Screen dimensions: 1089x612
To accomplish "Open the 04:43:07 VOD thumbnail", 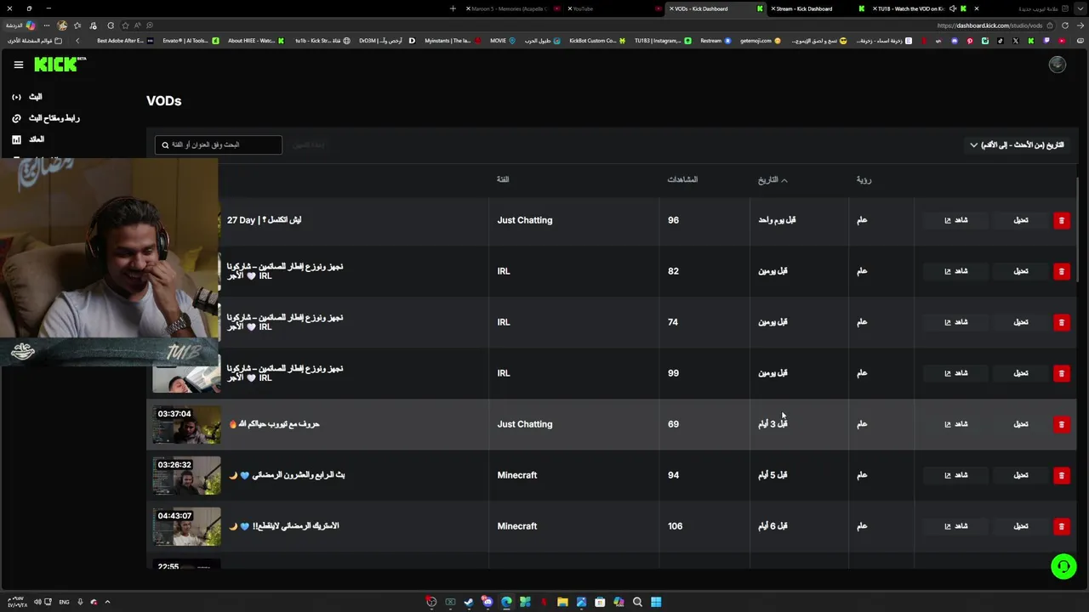I will coord(186,527).
